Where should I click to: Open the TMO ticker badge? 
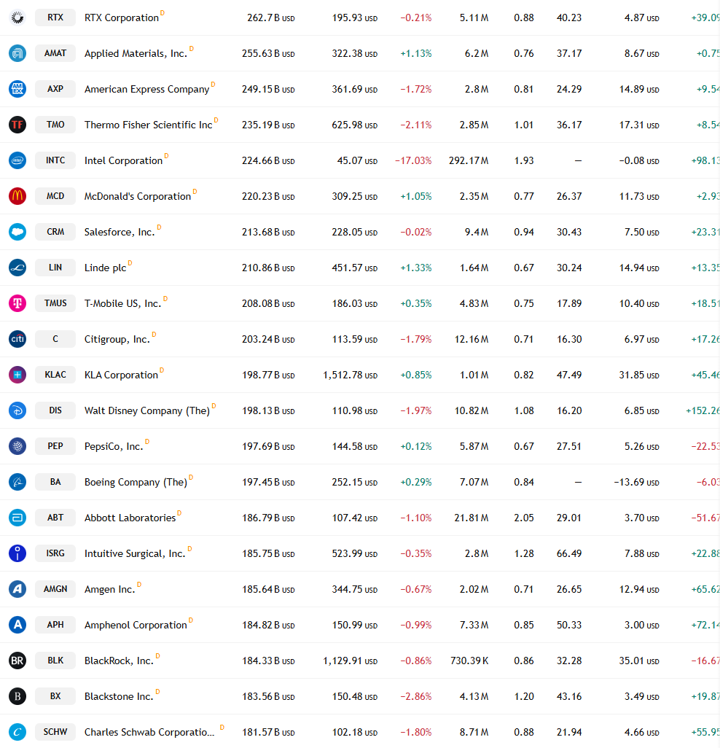click(x=55, y=125)
